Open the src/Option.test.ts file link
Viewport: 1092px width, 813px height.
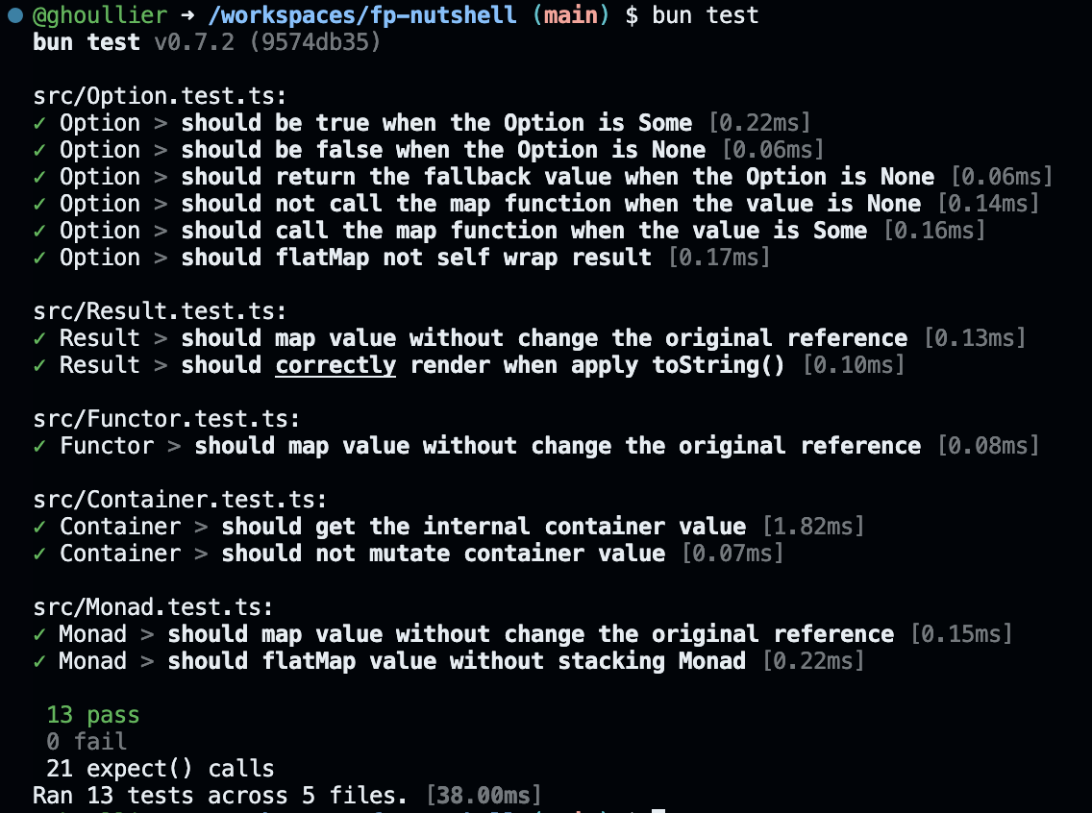pyautogui.click(x=159, y=96)
